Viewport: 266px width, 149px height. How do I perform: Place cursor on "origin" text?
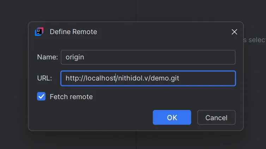(75, 57)
